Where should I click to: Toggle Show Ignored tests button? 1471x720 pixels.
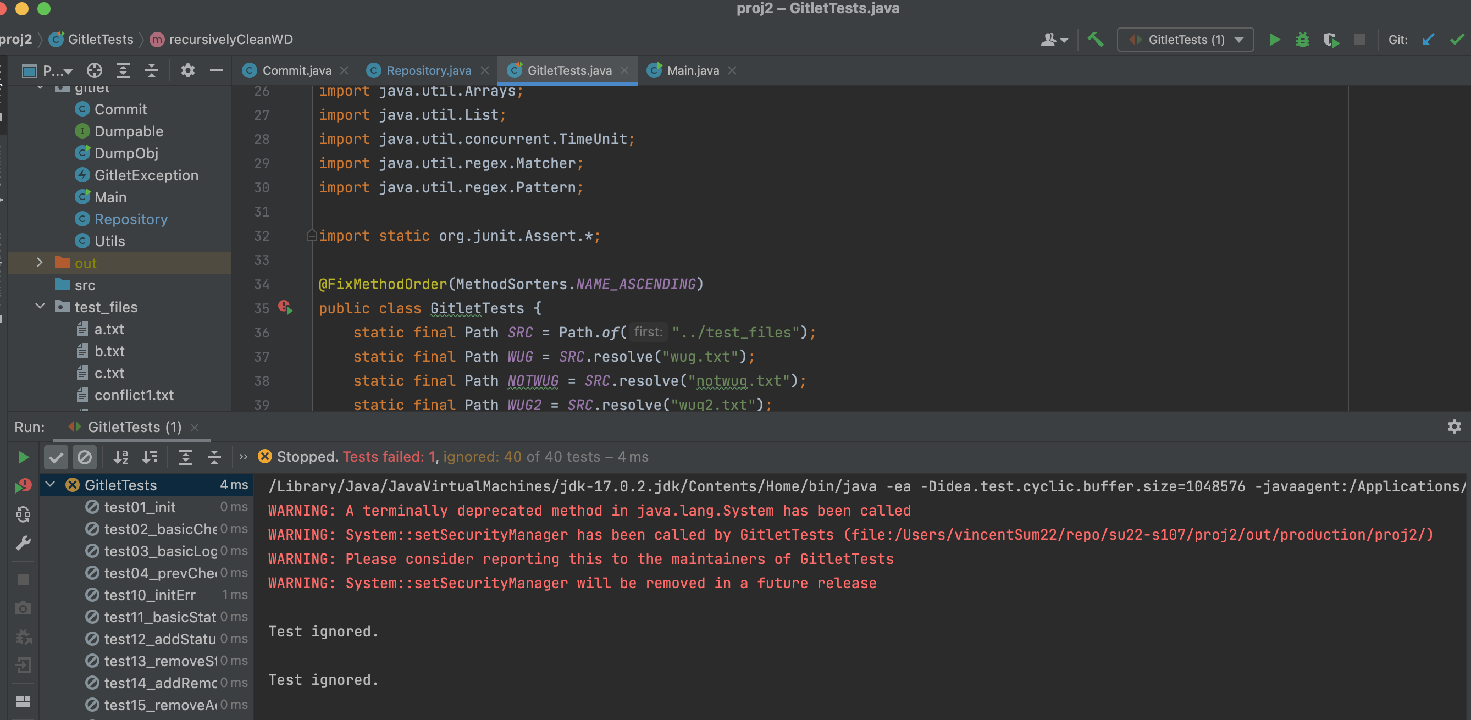[85, 457]
